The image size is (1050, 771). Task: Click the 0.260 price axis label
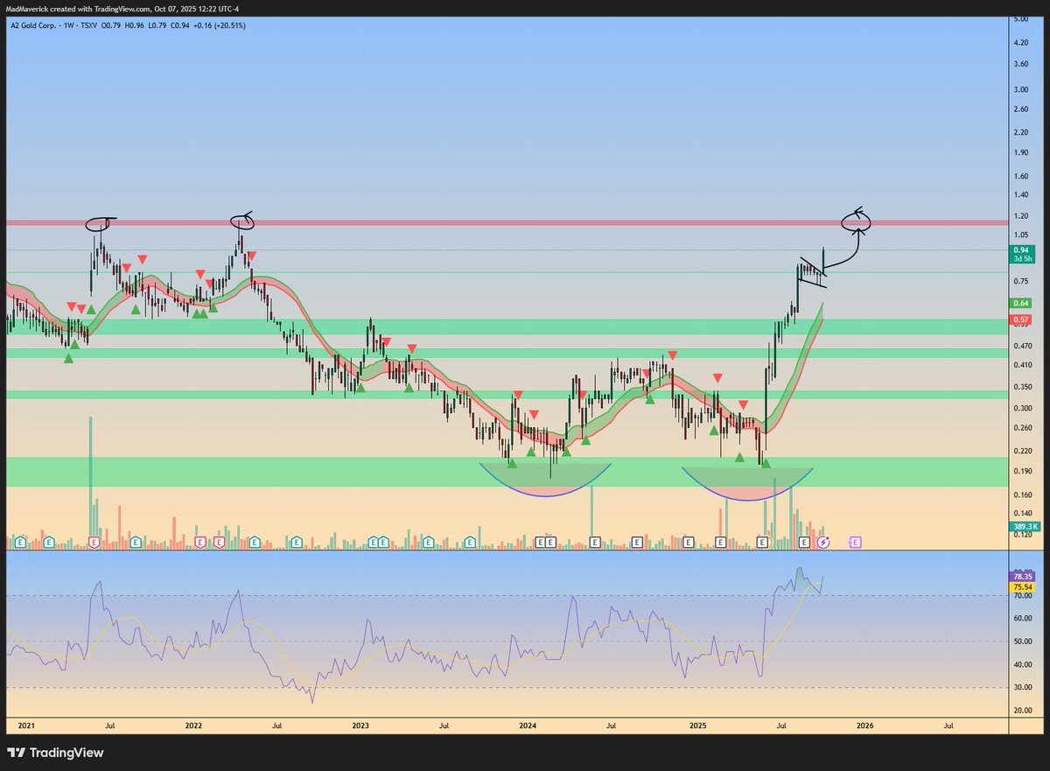(1022, 427)
